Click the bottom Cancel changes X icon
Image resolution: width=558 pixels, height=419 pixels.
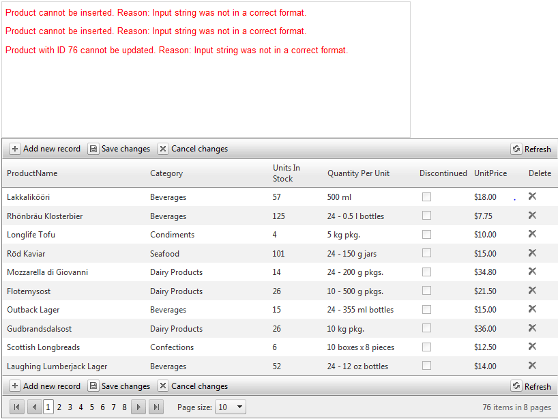(x=162, y=386)
